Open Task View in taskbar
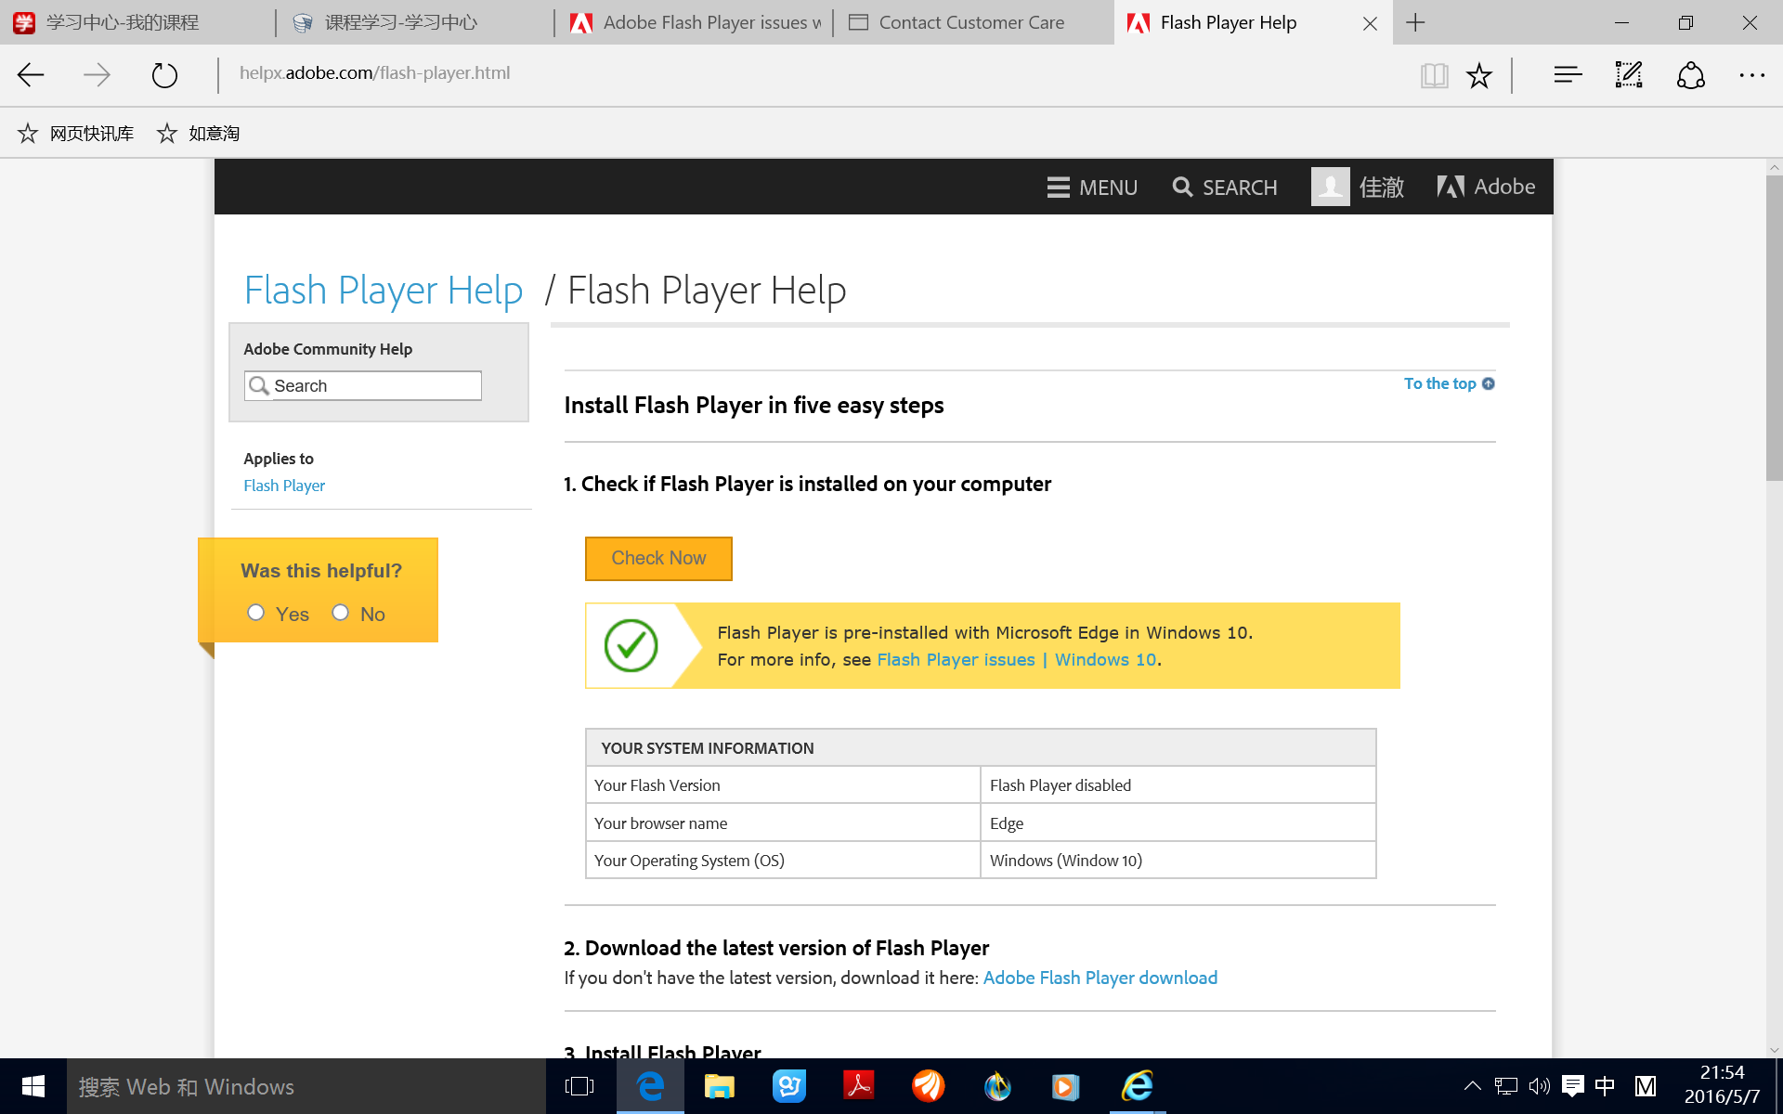Image resolution: width=1783 pixels, height=1114 pixels. tap(579, 1086)
